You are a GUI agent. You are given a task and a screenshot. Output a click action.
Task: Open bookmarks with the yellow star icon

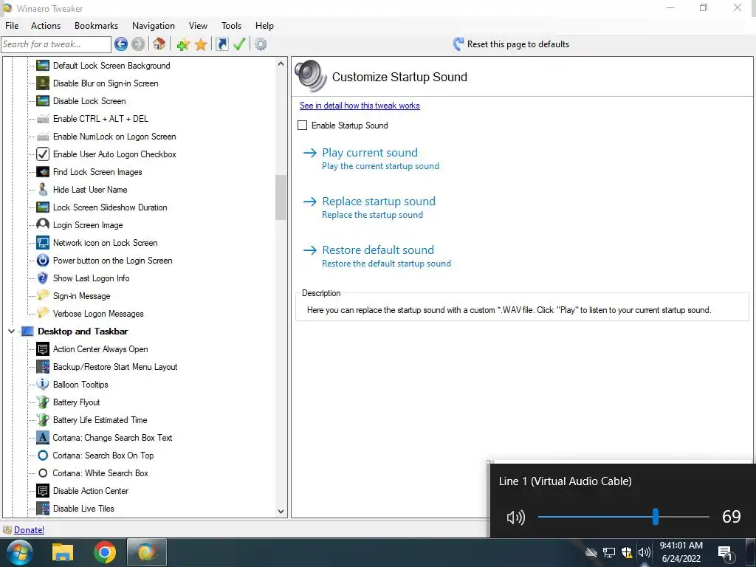(x=201, y=45)
